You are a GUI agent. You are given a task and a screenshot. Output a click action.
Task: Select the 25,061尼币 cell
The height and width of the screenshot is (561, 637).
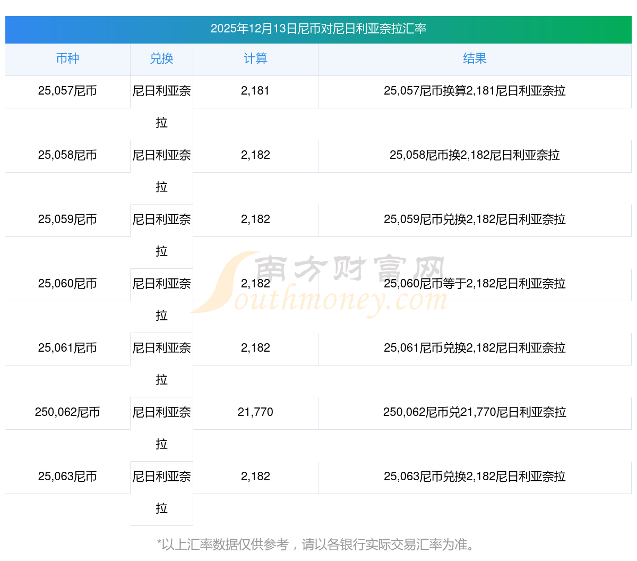coord(67,348)
